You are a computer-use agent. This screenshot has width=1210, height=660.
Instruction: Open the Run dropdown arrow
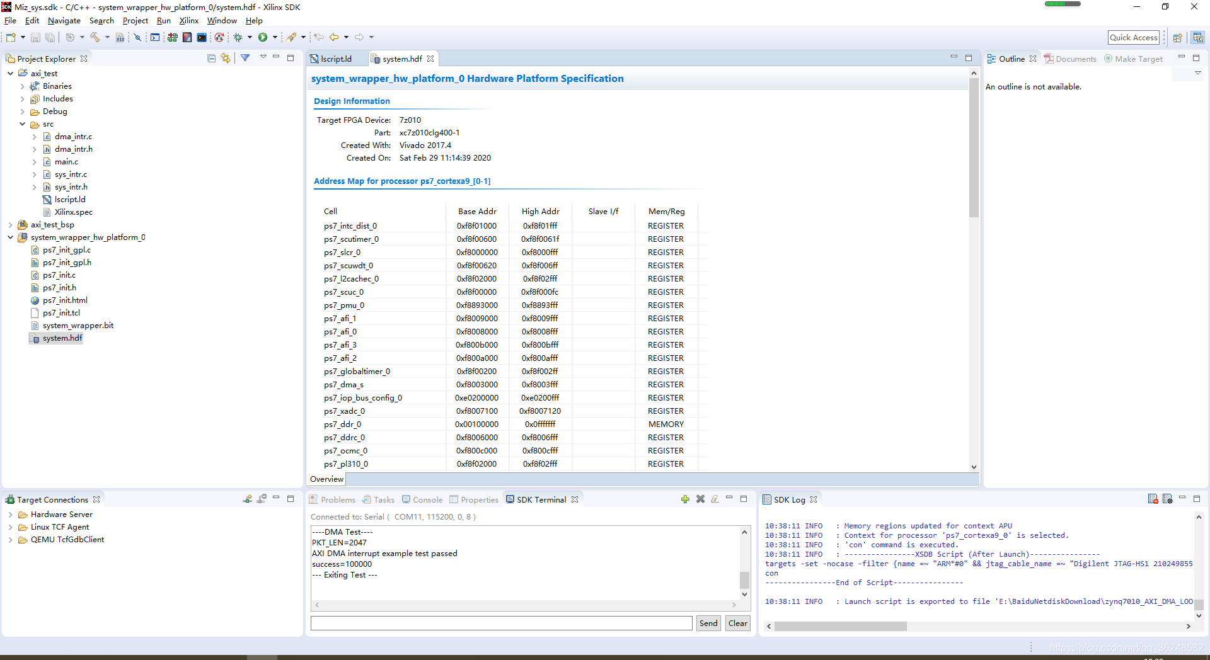pyautogui.click(x=275, y=38)
